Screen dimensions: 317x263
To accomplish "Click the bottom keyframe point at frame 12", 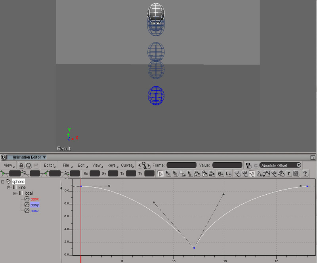I will [x=194, y=248].
